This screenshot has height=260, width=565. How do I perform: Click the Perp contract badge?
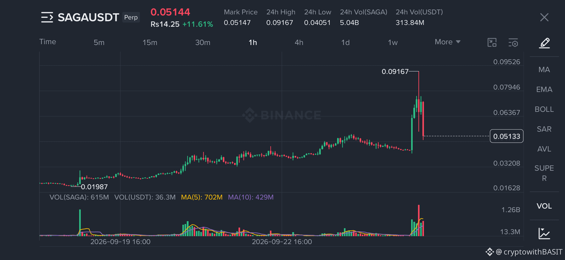click(x=131, y=17)
